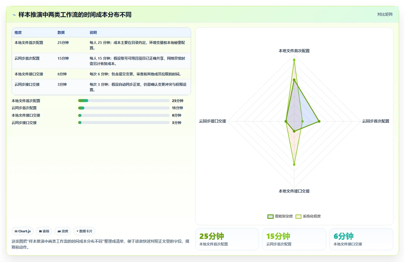Viewport: 405px width, 262px height.
Task: Click the 云同步接口交接 label in the progress list
Action: tap(24, 123)
